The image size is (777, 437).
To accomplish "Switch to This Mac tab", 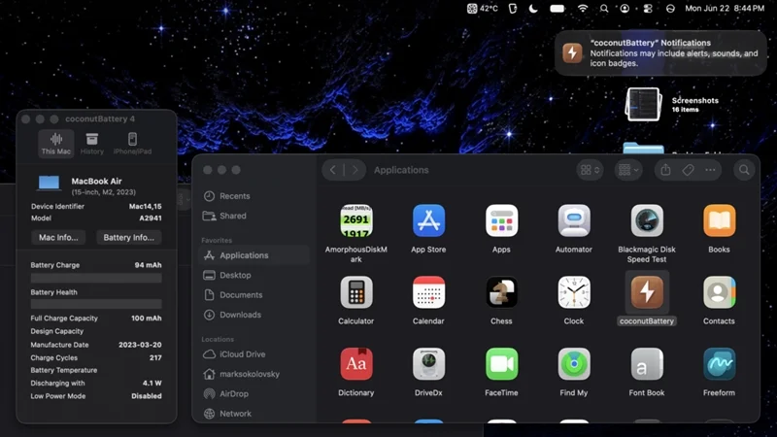I will 56,144.
